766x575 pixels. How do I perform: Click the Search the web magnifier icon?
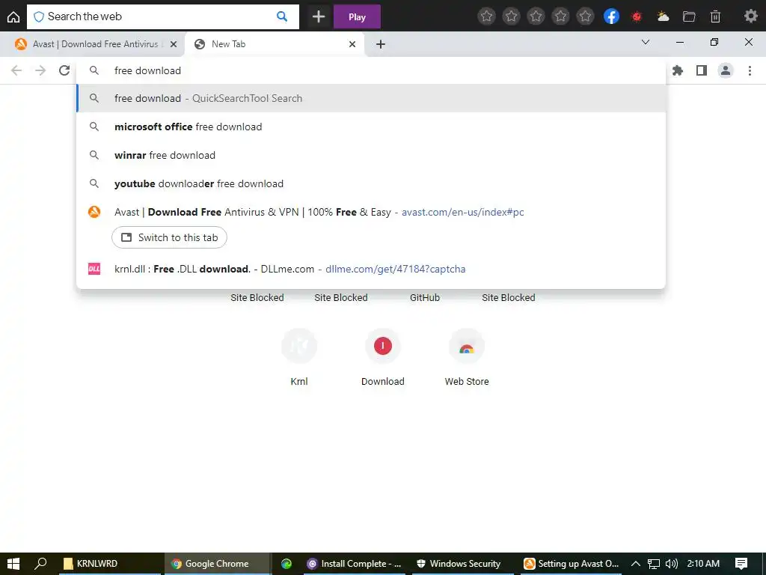click(x=282, y=16)
